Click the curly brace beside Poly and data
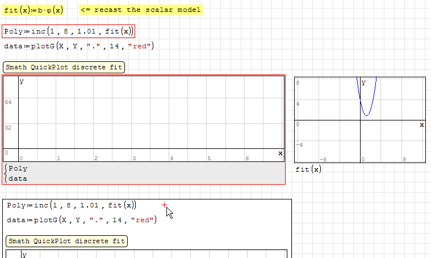Viewport: 431px width, 258px height. [6, 173]
